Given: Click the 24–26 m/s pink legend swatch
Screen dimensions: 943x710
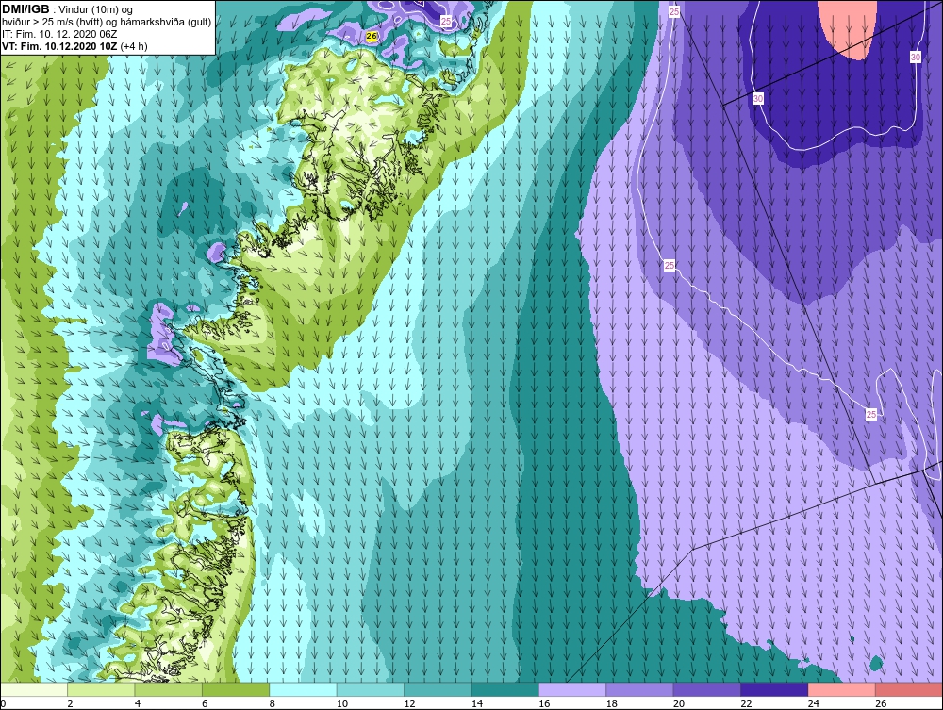Looking at the screenshot, I should tap(842, 689).
